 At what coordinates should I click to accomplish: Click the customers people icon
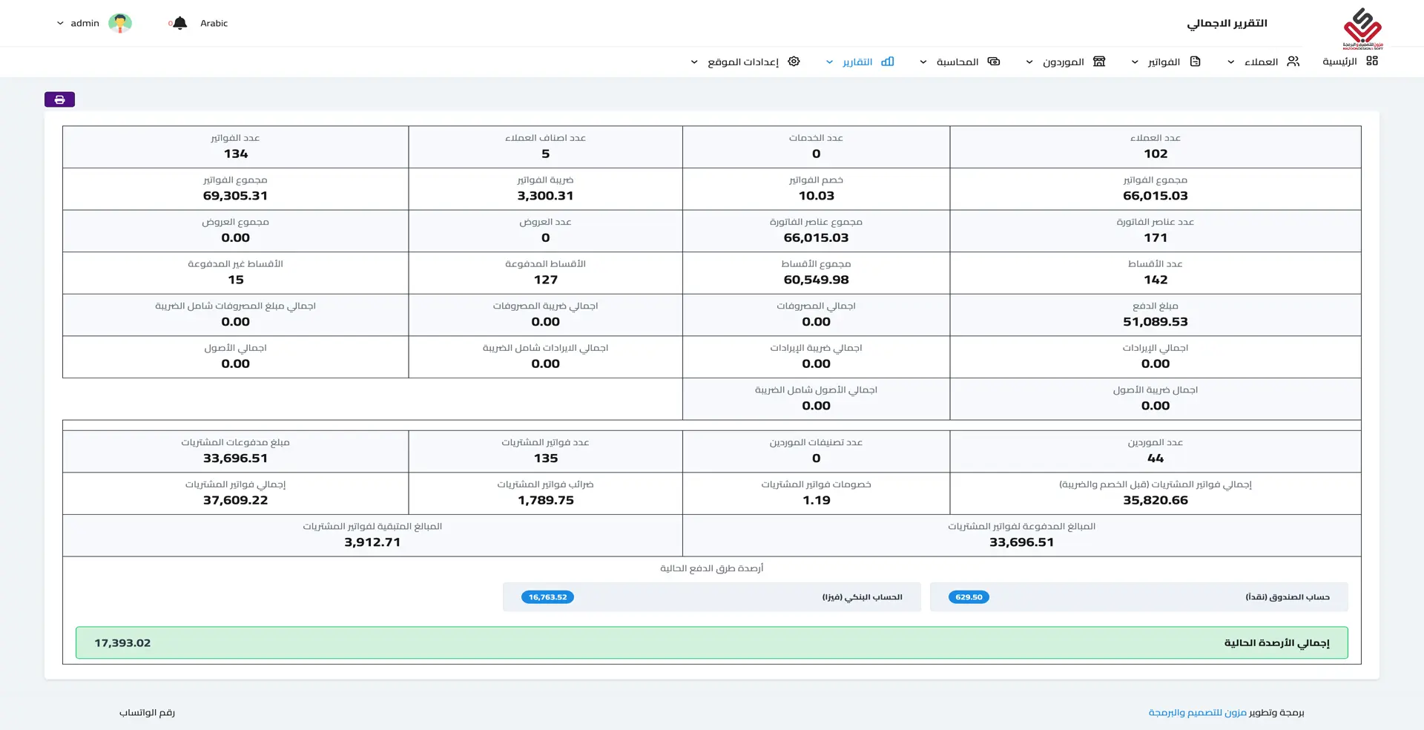click(x=1293, y=62)
